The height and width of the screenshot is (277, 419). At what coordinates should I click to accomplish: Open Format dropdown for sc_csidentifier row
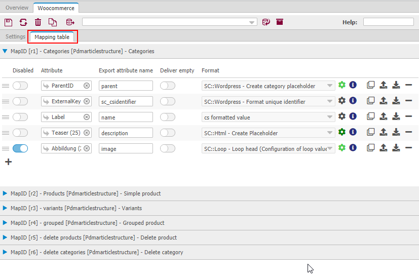[330, 101]
